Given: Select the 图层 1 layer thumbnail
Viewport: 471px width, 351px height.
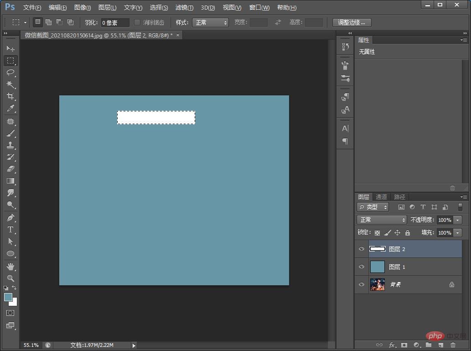Looking at the screenshot, I should click(378, 267).
